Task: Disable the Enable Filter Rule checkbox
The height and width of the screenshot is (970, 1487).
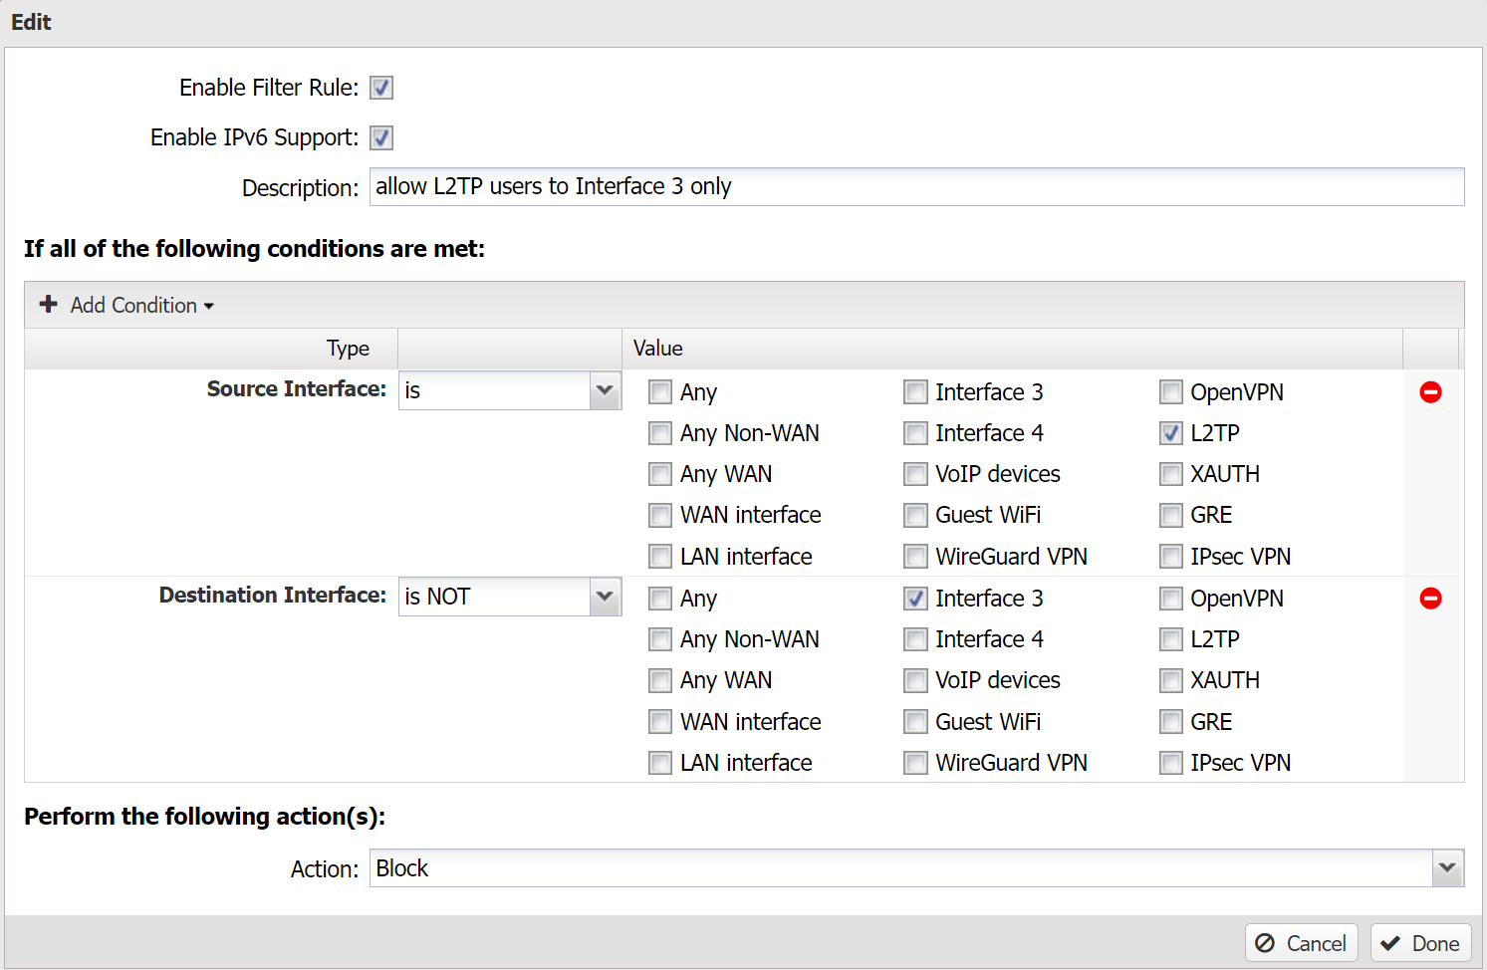Action: 380,88
